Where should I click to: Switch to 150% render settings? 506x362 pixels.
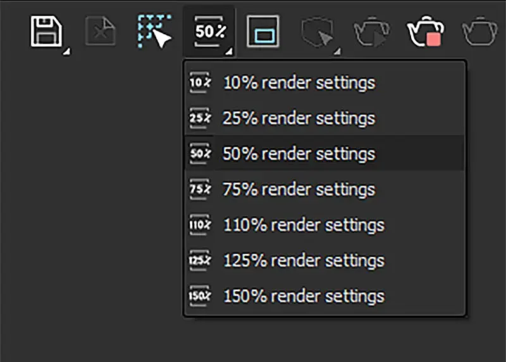click(x=303, y=296)
